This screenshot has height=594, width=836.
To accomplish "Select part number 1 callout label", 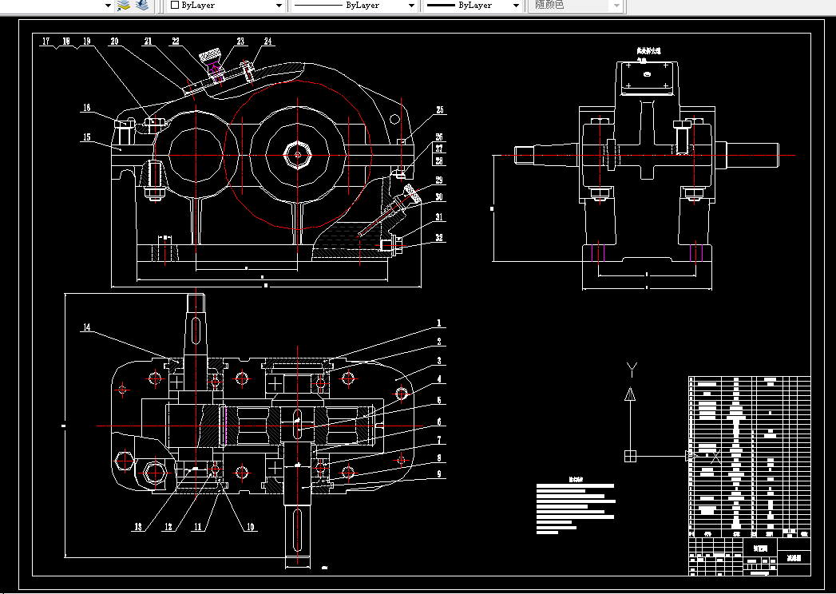I will click(x=438, y=324).
